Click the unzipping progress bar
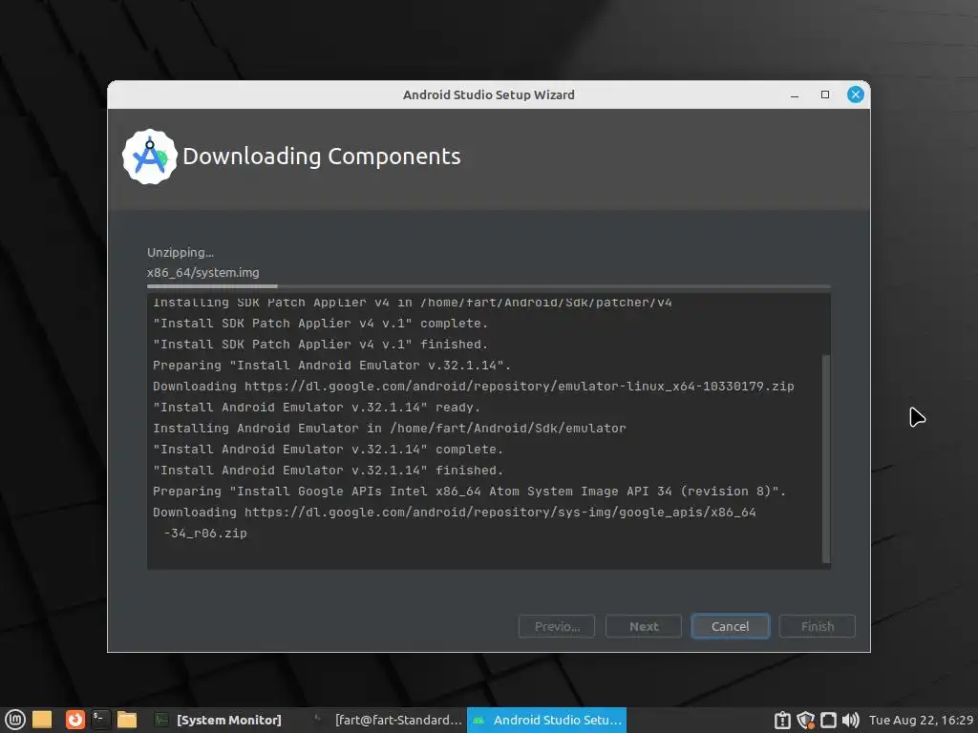Screen dimensions: 978x733 488,286
